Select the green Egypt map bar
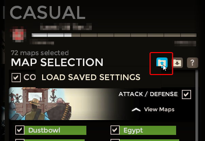The height and width of the screenshot is (141, 205). click(x=148, y=130)
